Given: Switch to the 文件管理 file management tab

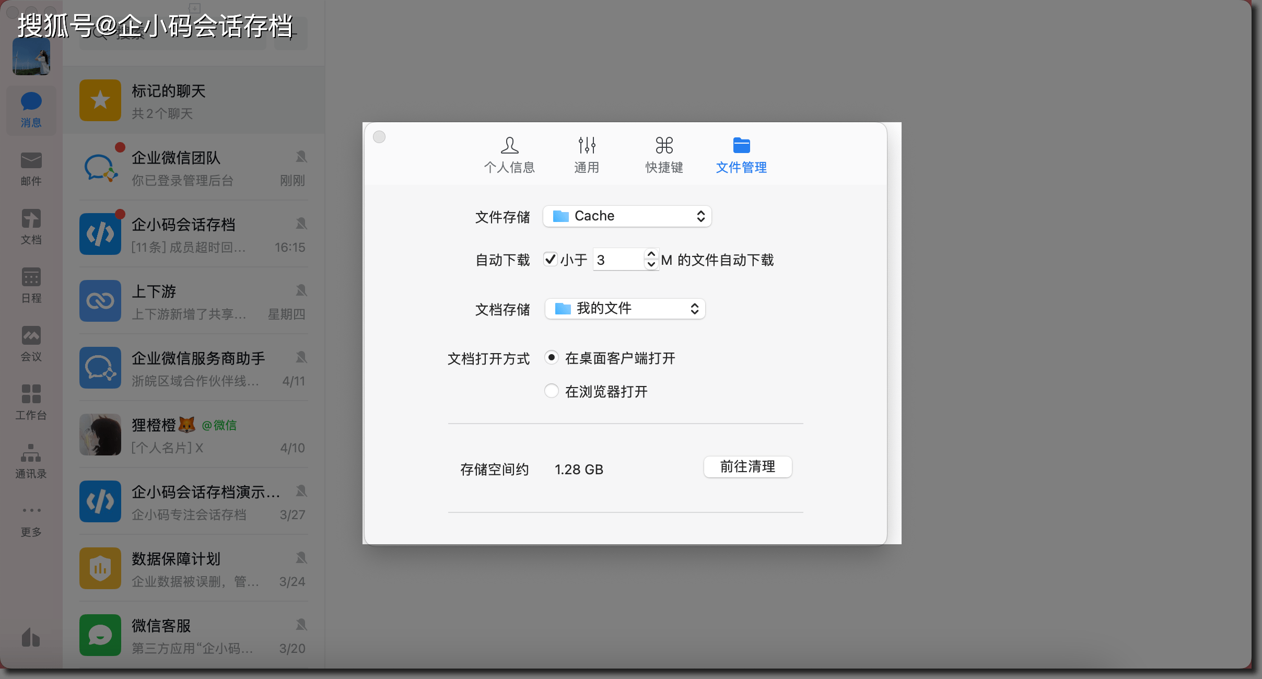Looking at the screenshot, I should point(741,155).
